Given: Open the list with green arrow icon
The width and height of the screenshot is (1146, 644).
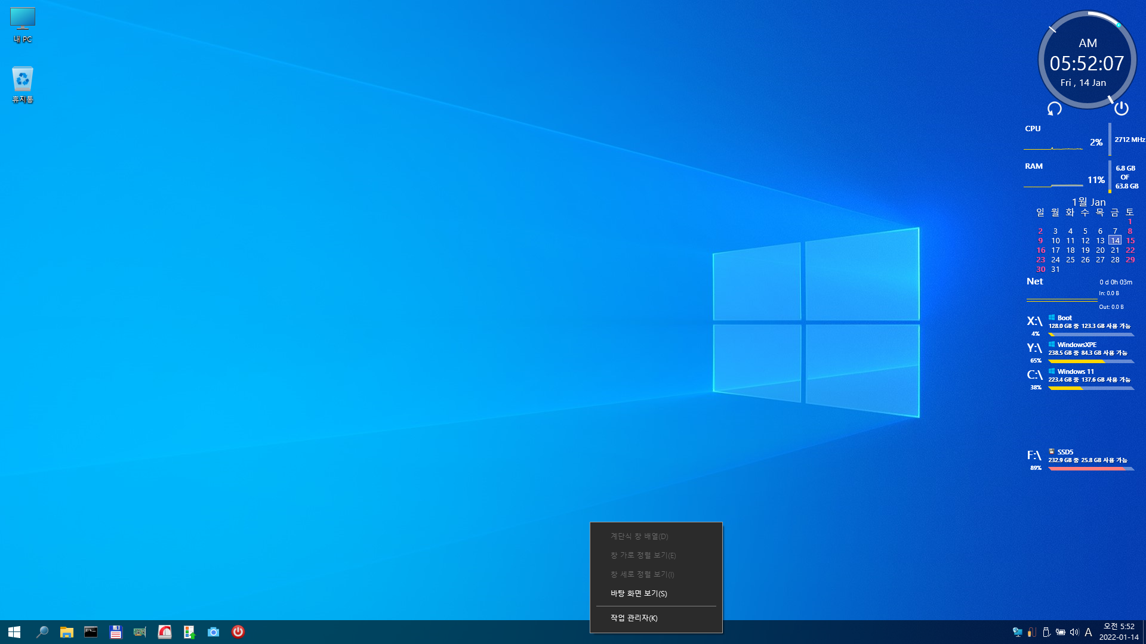Looking at the screenshot, I should tap(189, 632).
